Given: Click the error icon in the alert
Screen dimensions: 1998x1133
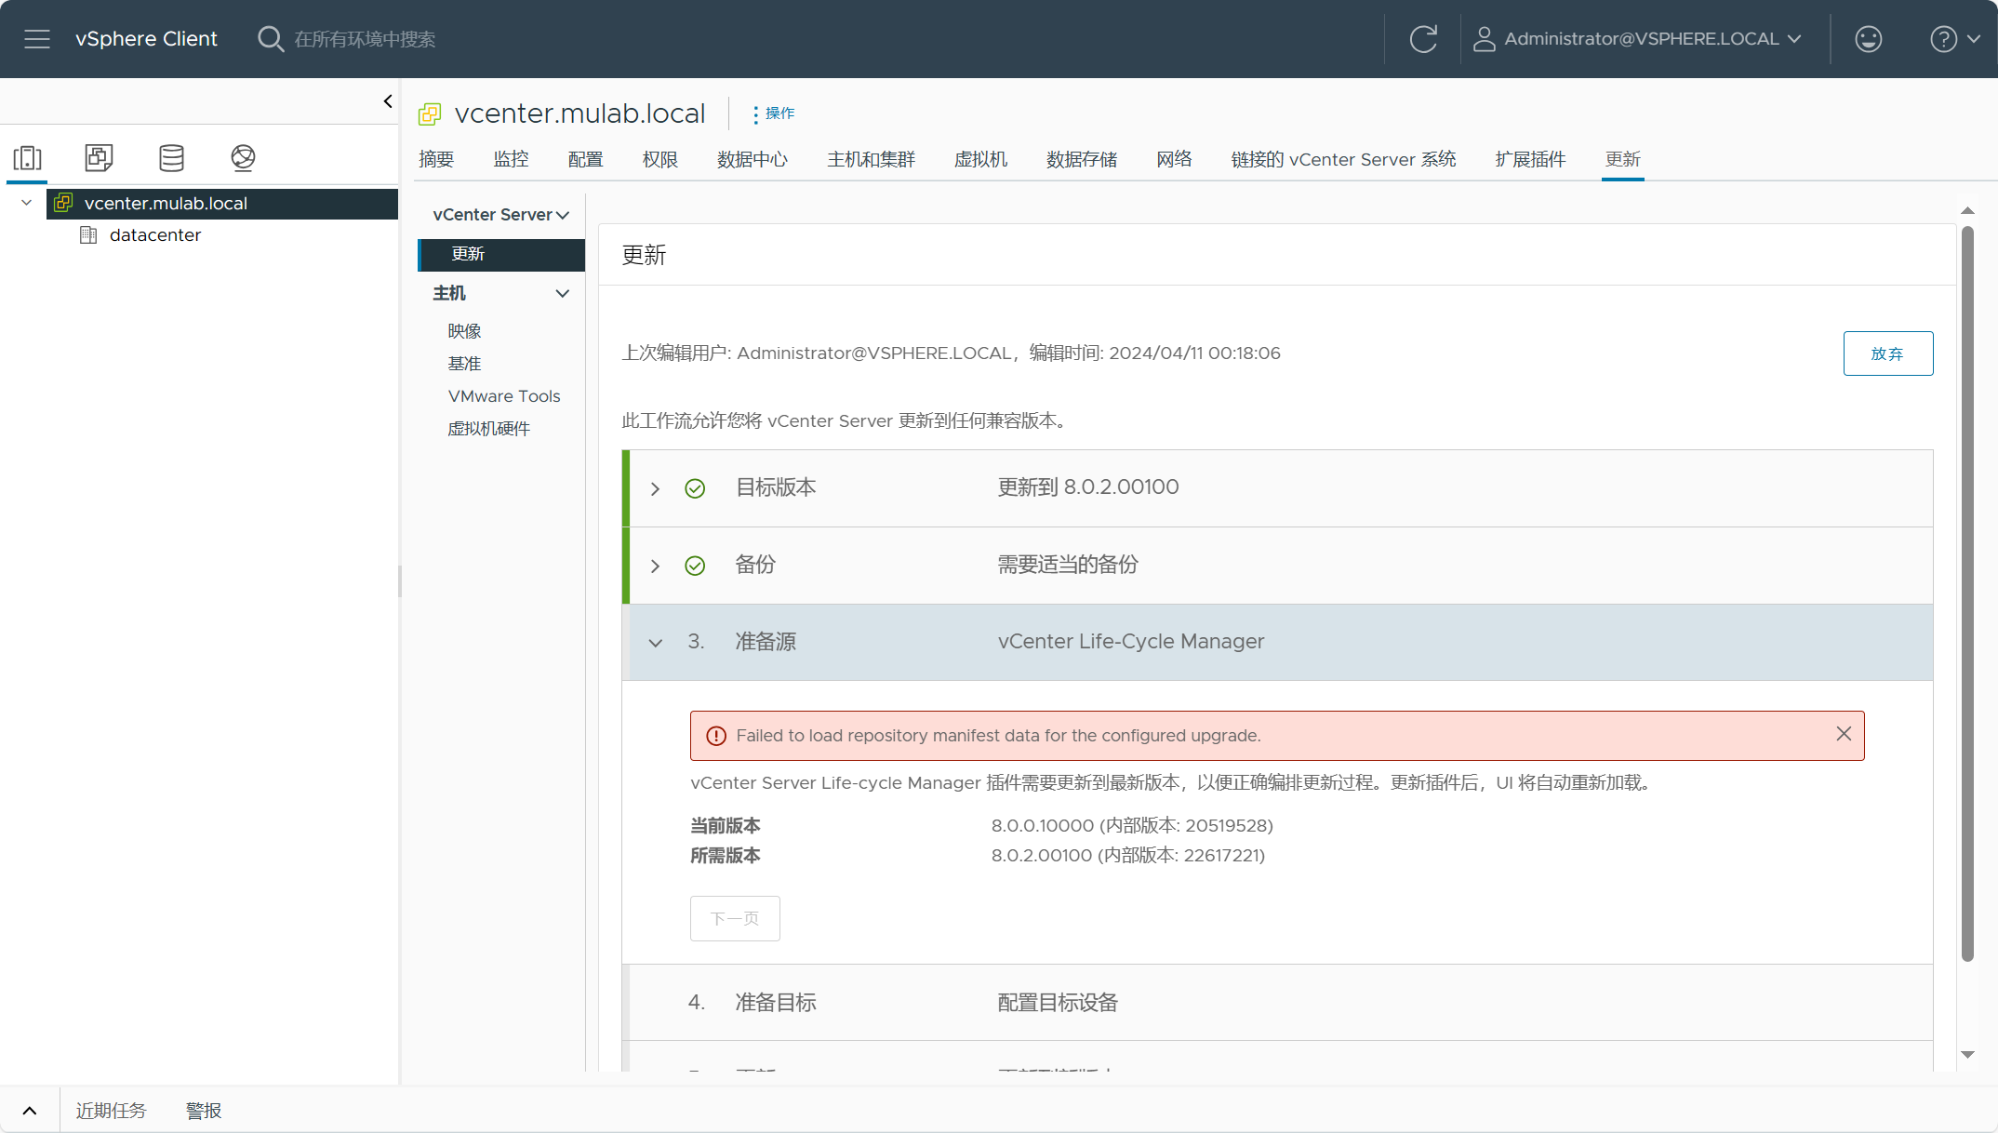Looking at the screenshot, I should 715,736.
